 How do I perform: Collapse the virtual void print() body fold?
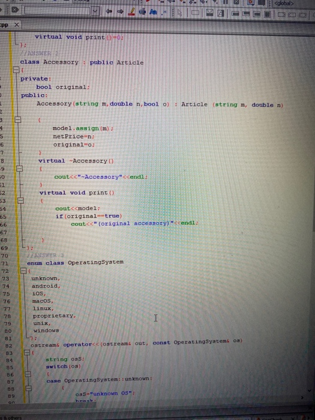(x=20, y=200)
